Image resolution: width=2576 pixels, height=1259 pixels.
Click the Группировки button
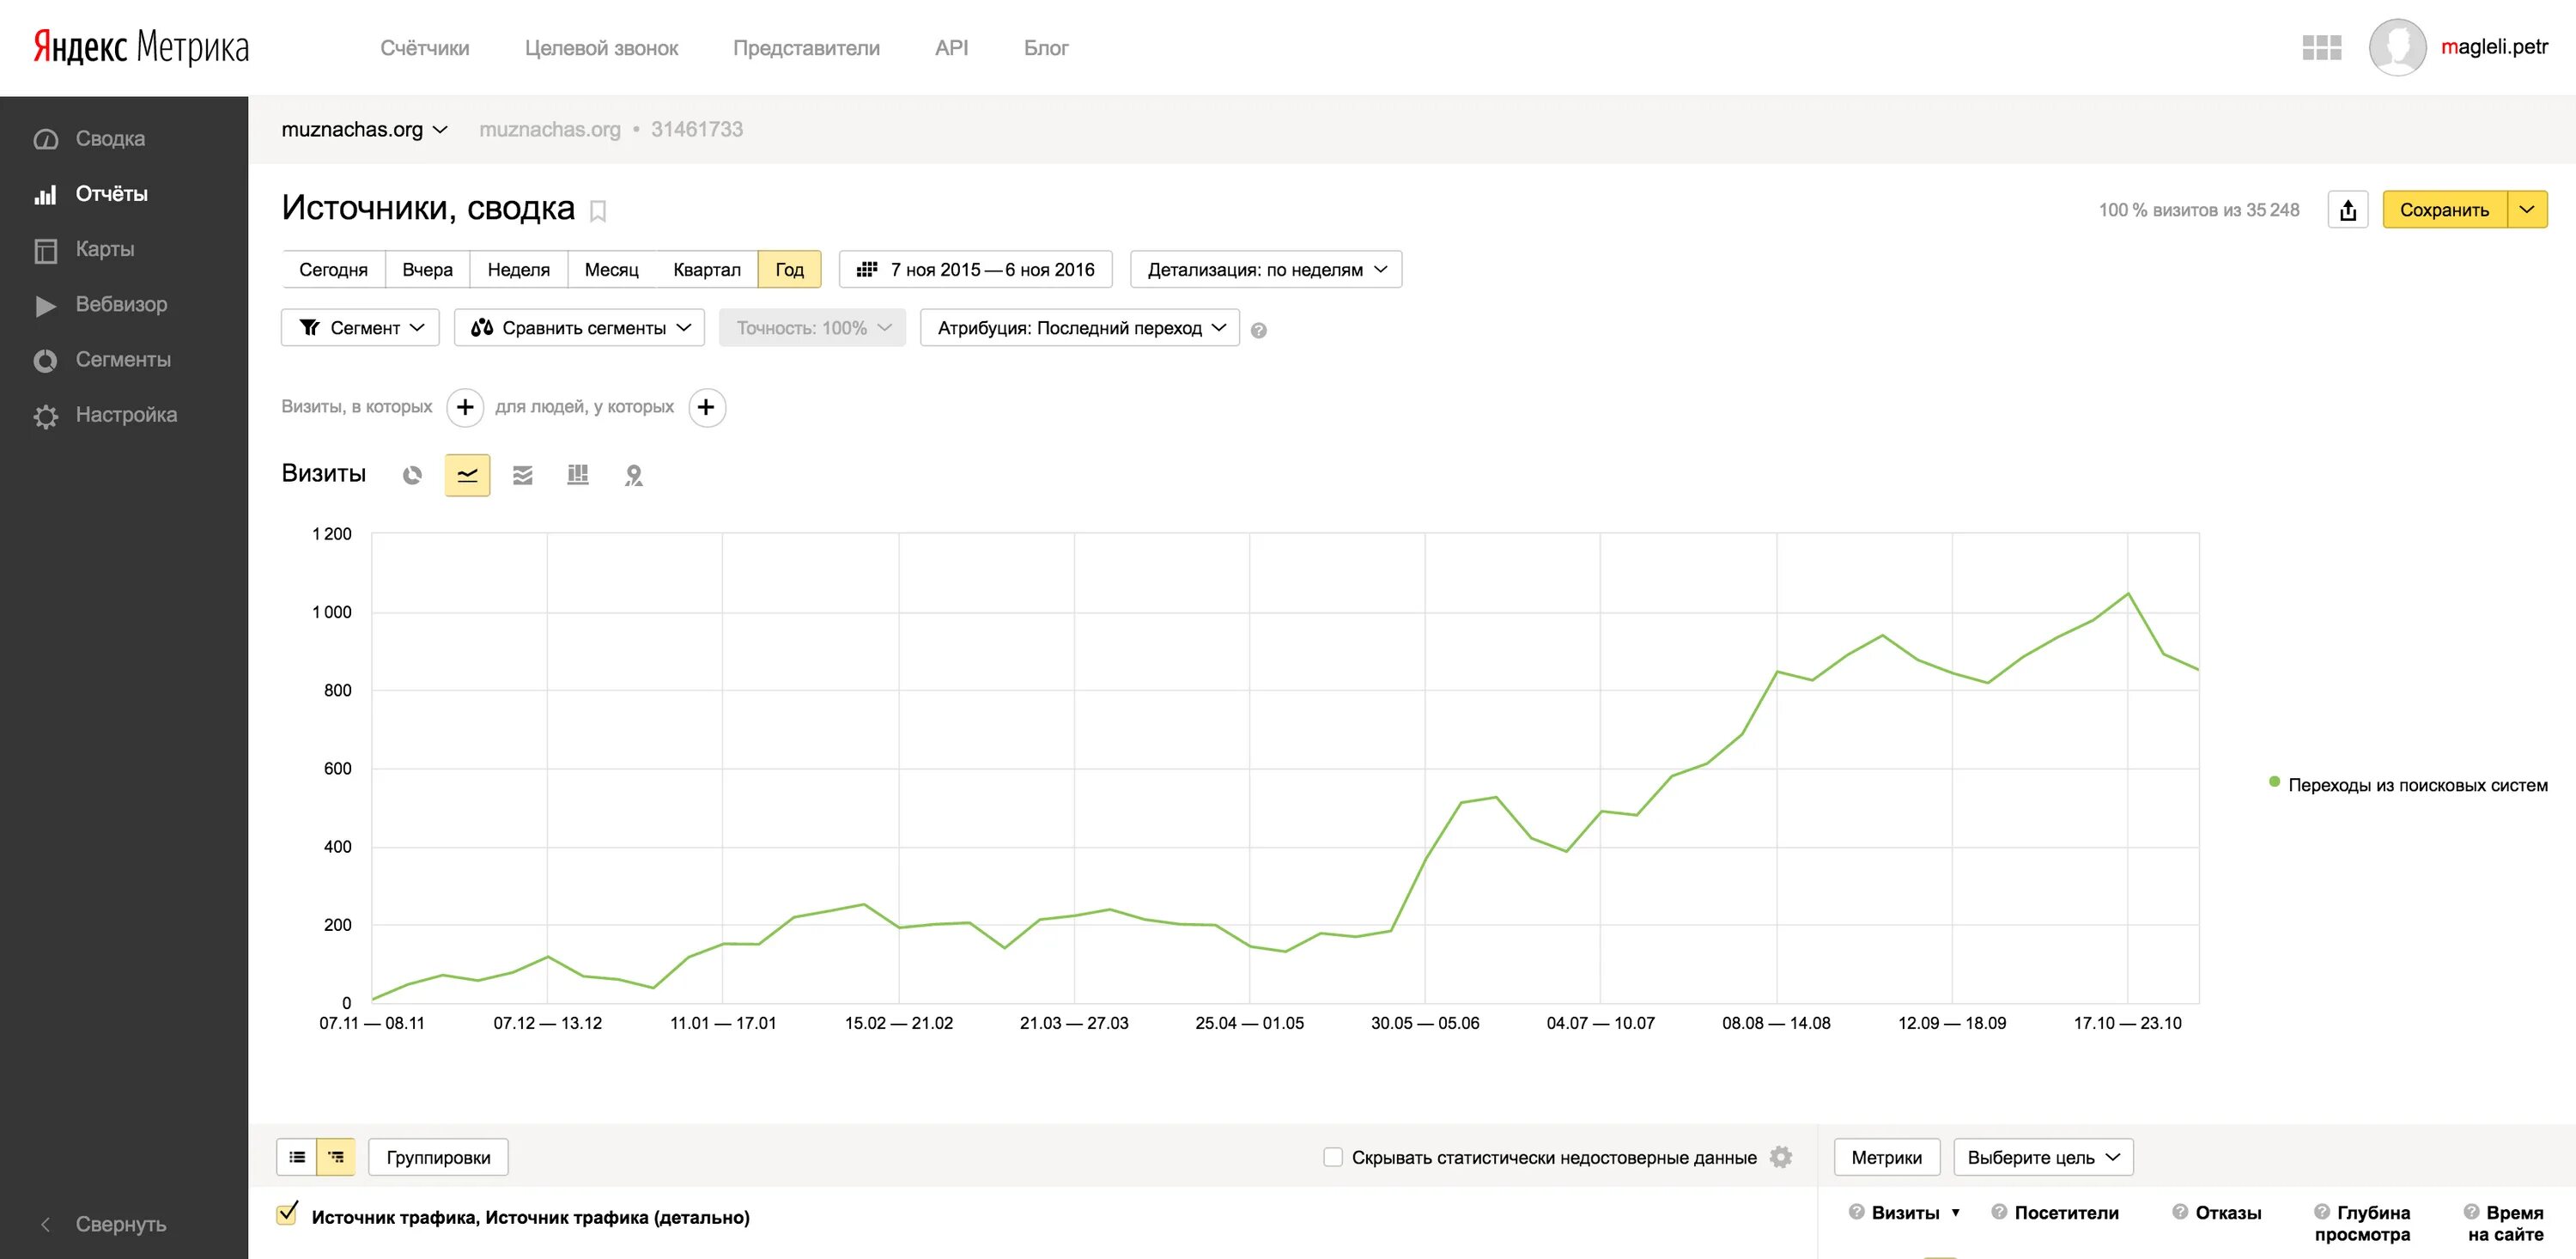point(438,1157)
